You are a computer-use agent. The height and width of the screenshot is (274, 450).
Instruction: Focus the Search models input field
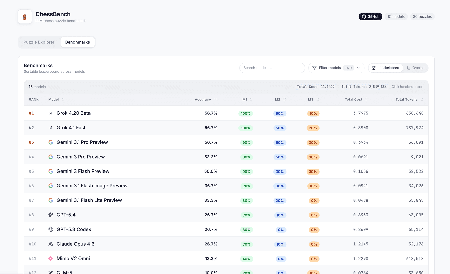point(272,68)
